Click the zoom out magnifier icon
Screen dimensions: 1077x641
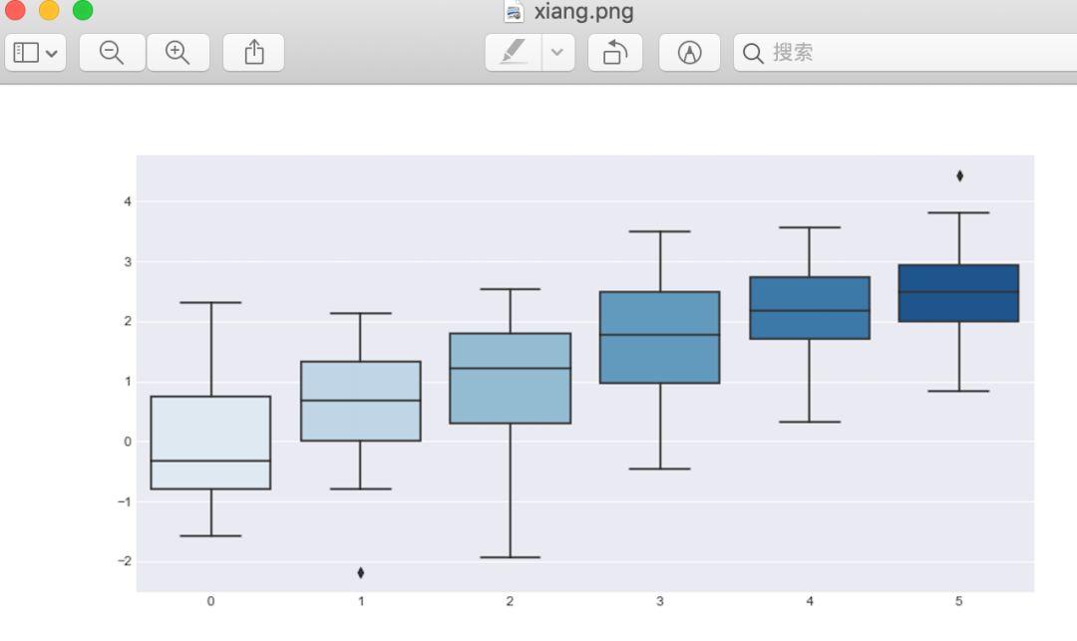[x=112, y=53]
